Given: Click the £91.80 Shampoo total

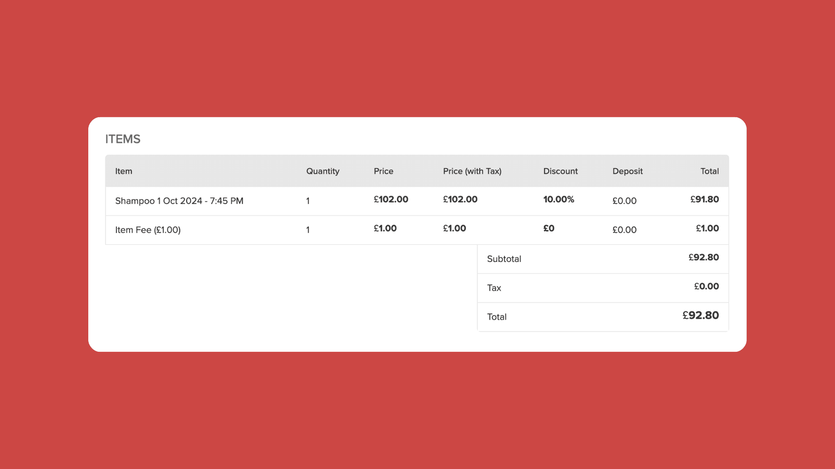Looking at the screenshot, I should (x=705, y=199).
